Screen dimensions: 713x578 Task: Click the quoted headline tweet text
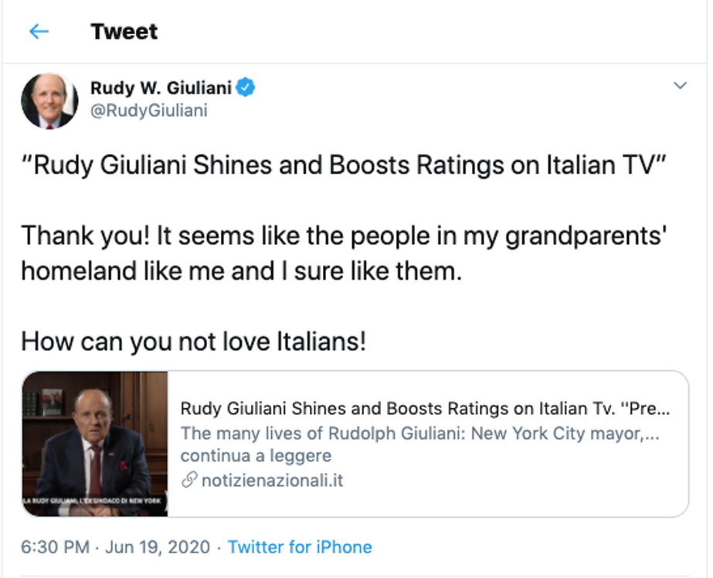click(x=344, y=165)
